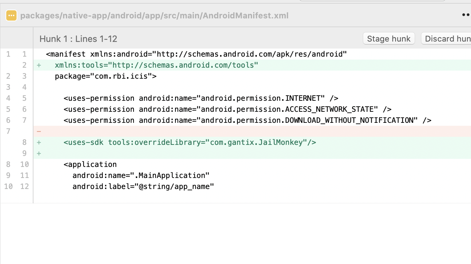Select the removed blank line 7
The height and width of the screenshot is (264, 471).
pos(252,131)
